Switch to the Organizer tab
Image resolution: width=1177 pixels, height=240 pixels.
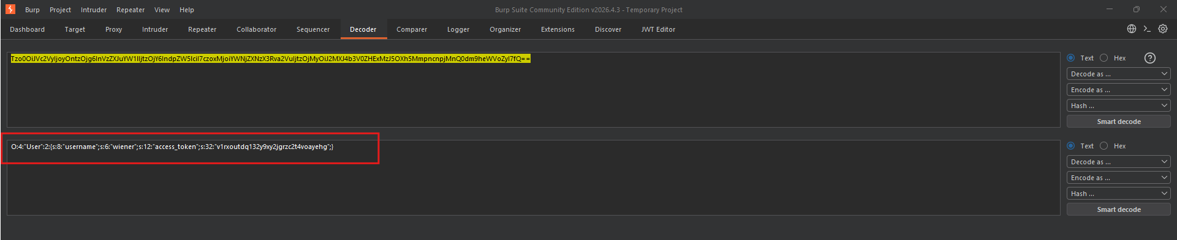(505, 29)
